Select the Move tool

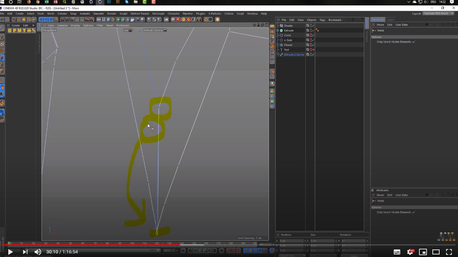point(19,20)
